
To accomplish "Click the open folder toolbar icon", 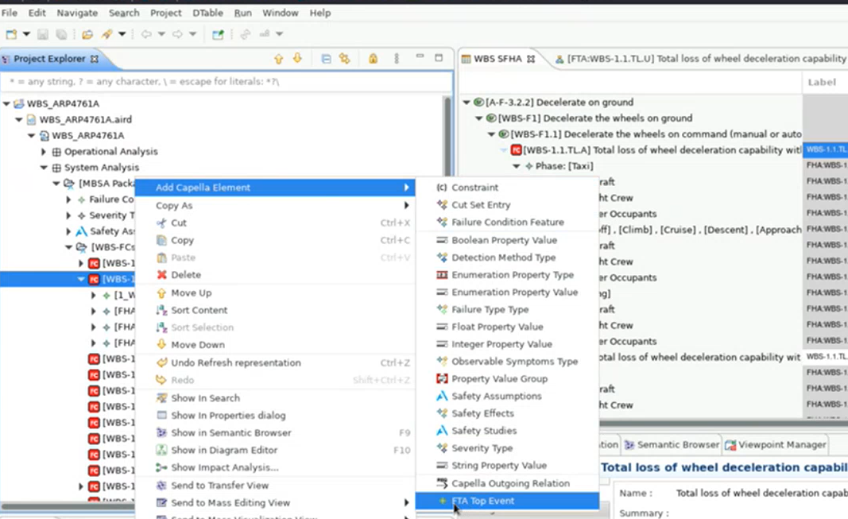I will pyautogui.click(x=87, y=34).
